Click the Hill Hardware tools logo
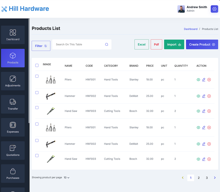The width and height of the screenshot is (220, 192). 4,9
